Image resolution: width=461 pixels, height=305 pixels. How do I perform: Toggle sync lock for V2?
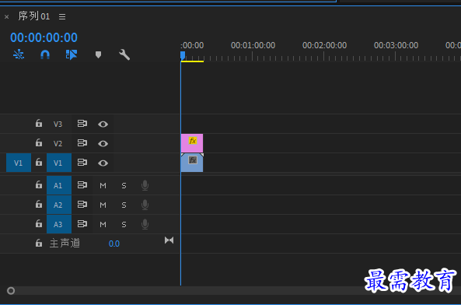tap(82, 143)
